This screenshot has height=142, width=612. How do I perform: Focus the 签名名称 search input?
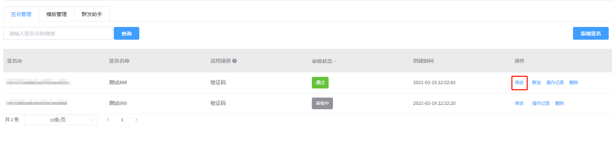pos(58,33)
